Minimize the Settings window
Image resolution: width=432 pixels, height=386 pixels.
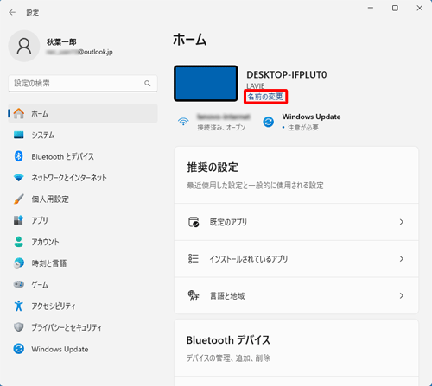point(371,8)
